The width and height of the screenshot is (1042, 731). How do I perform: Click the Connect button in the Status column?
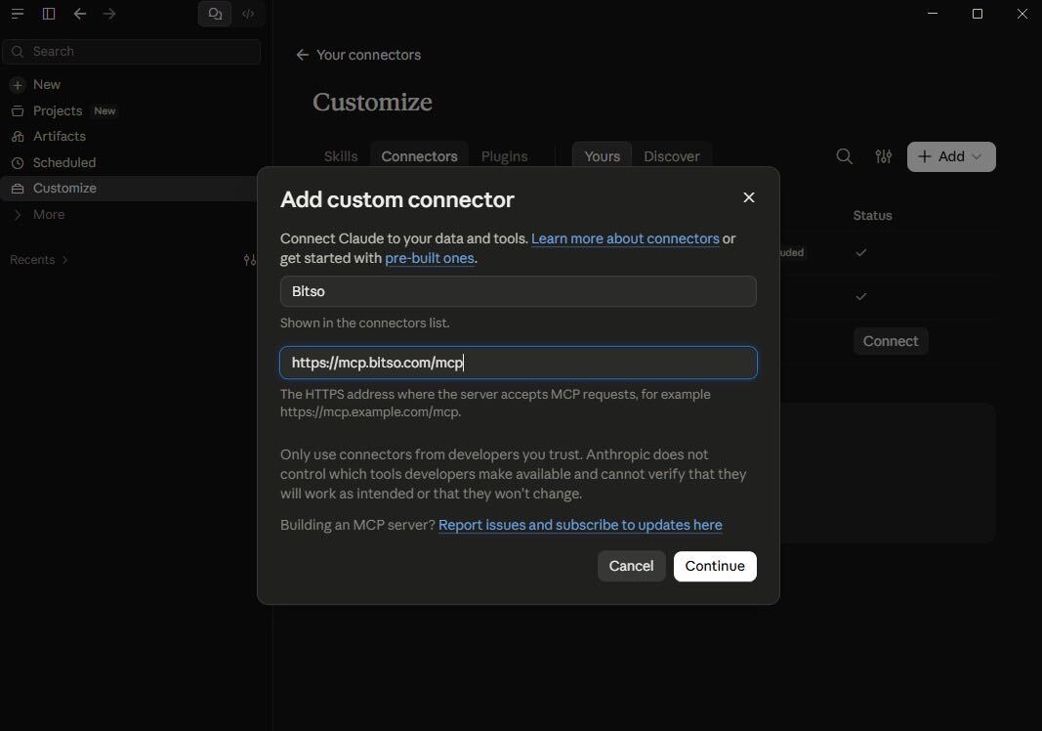tap(891, 341)
